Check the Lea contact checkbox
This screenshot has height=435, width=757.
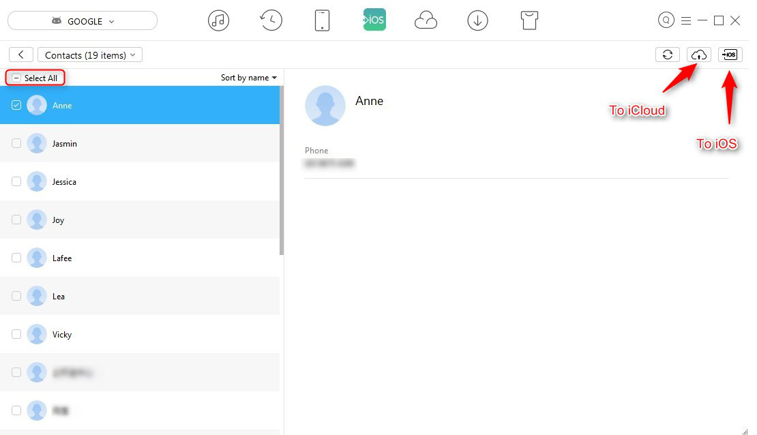(x=16, y=296)
